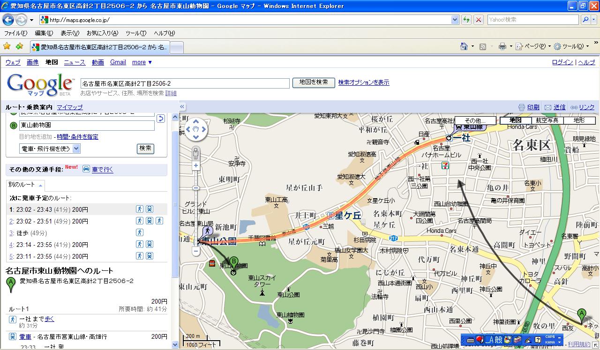The image size is (600, 350).
Task: Click the 7-Eleven store icon on map
Action: click(x=444, y=165)
